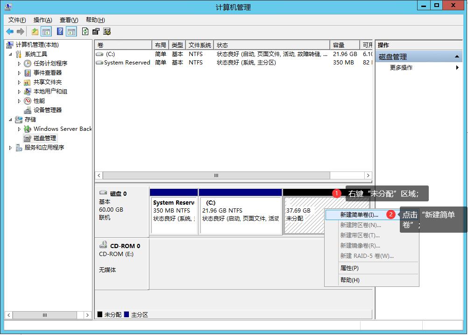Image resolution: width=468 pixels, height=335 pixels.
Task: Select the Device Manager (设备管理器) node
Action: point(47,110)
